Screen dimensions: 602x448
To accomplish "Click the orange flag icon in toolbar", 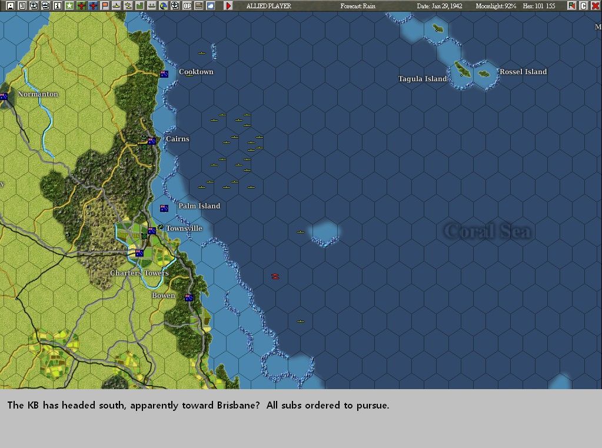I will point(104,6).
